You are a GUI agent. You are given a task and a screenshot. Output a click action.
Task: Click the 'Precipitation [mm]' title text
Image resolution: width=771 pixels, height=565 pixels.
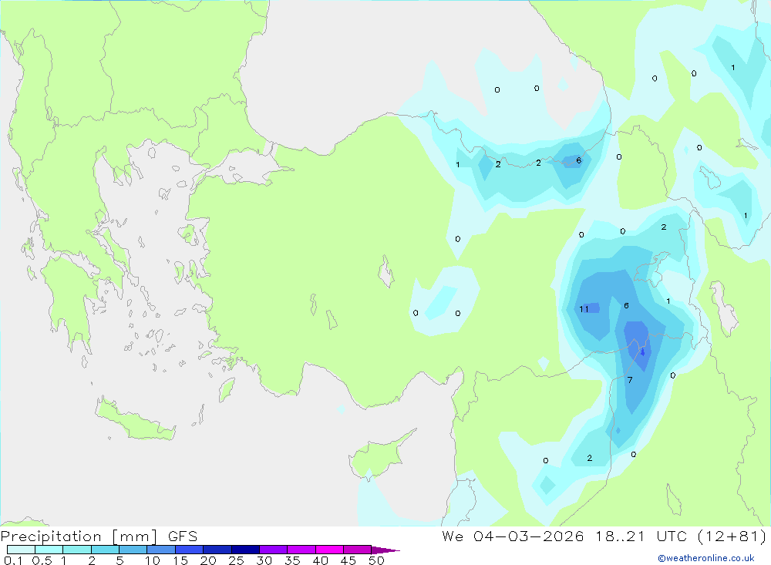point(79,536)
